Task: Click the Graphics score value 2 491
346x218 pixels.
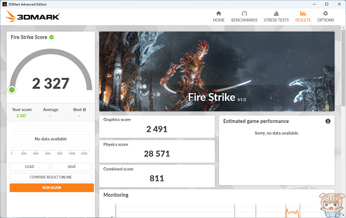Action: [x=157, y=129]
